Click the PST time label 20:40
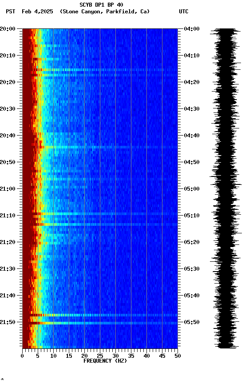This screenshot has height=384, width=245. click(8, 136)
